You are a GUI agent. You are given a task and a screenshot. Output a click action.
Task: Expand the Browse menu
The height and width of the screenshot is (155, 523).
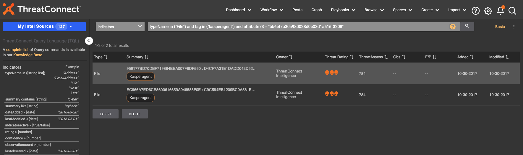[x=374, y=10]
